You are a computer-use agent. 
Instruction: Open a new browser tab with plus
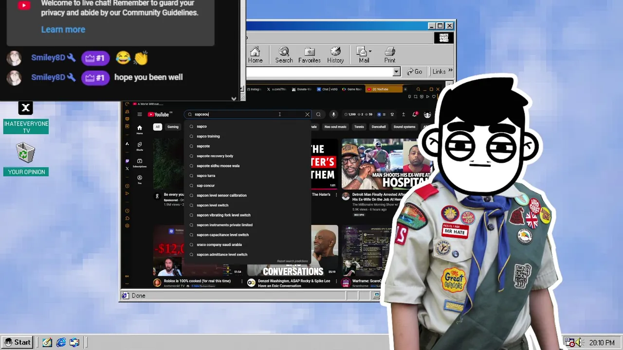tap(405, 89)
